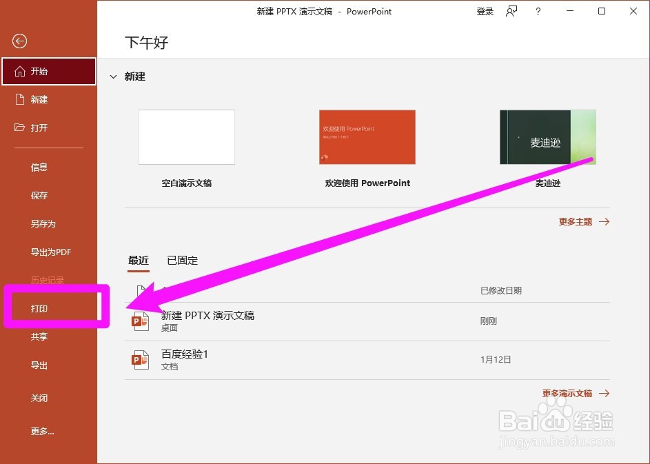Select 打开 in the sidebar

[x=49, y=128]
